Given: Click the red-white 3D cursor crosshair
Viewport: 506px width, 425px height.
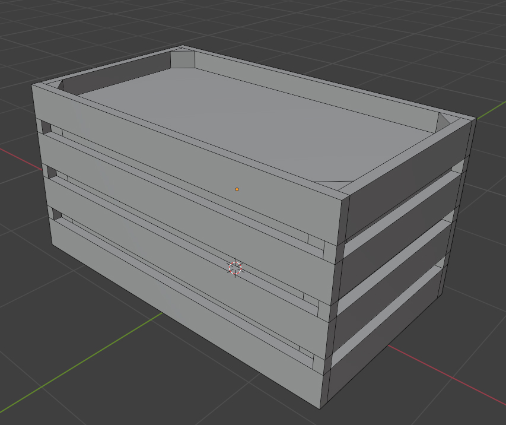Looking at the screenshot, I should click(236, 268).
